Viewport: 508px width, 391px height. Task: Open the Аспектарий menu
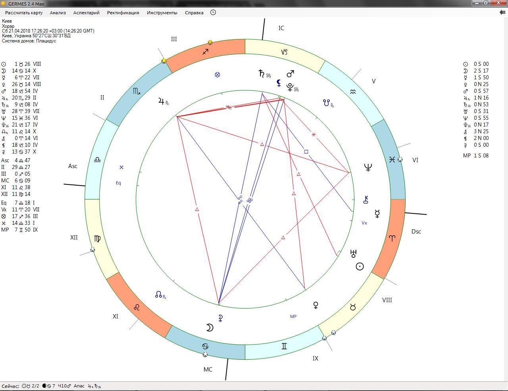click(86, 13)
